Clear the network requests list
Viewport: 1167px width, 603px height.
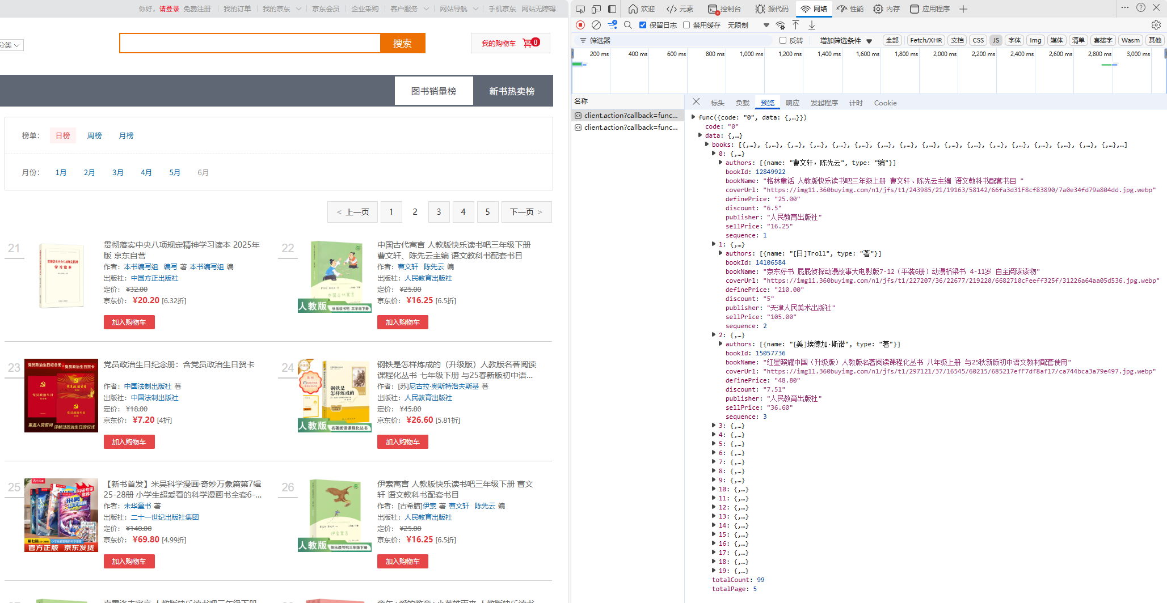(x=596, y=25)
